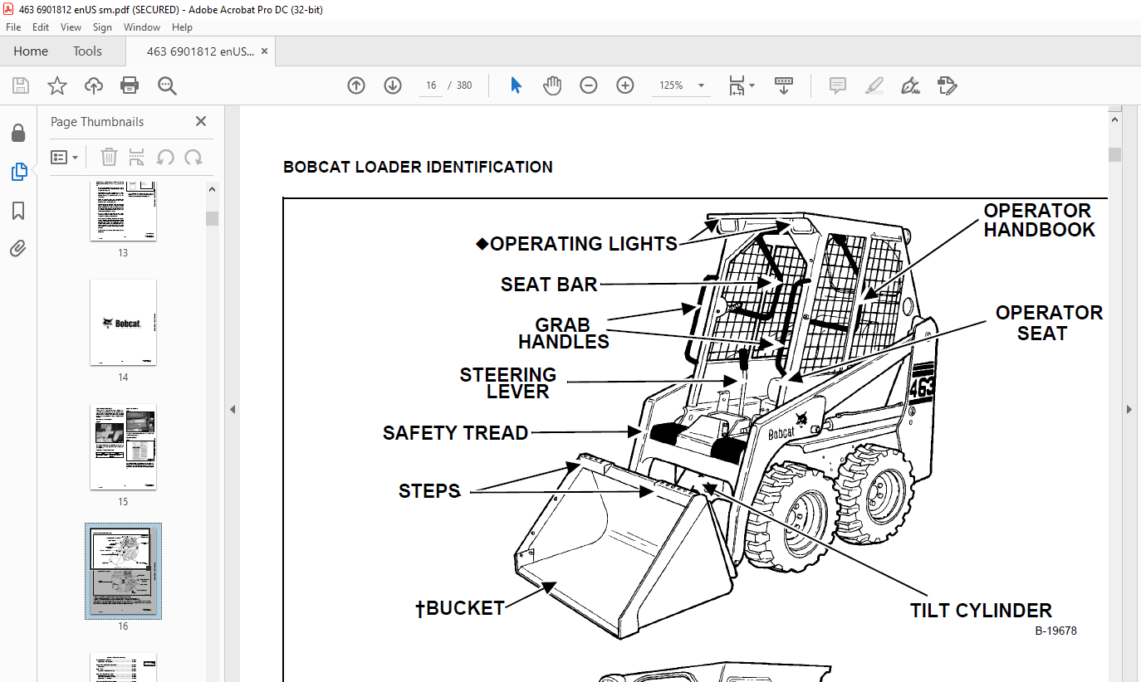This screenshot has width=1141, height=682.
Task: Select page 14 Bobcat thumbnail
Action: pos(123,323)
